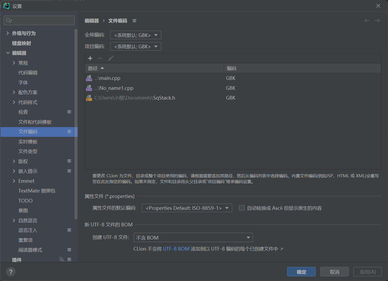Screen dimensions: 388x281
Task: Click the SqStack.h header file icon
Action: [89, 98]
